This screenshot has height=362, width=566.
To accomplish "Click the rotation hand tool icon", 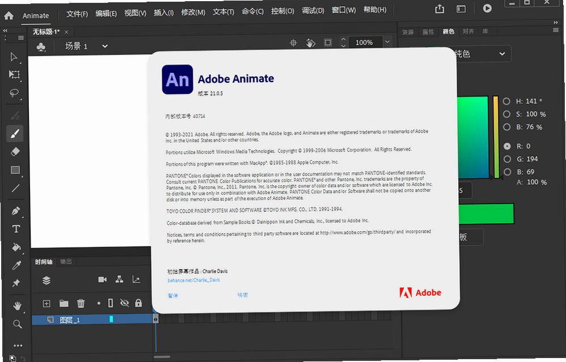I will click(x=310, y=43).
